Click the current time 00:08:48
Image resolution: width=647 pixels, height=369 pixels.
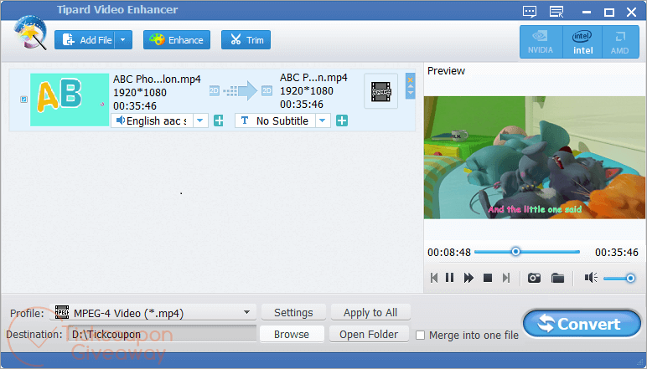pos(449,252)
